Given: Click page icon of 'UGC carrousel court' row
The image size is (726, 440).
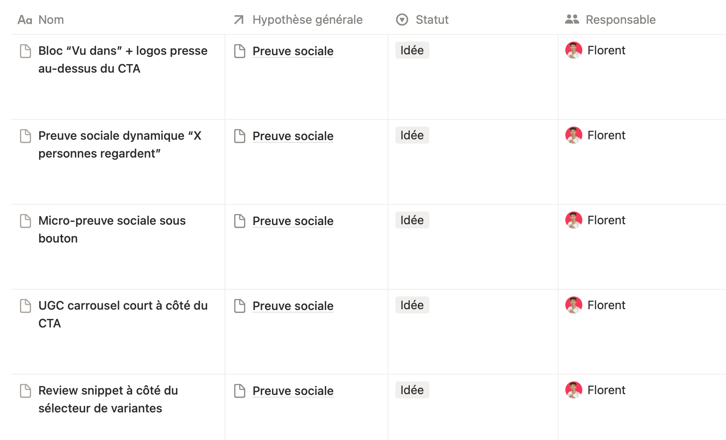Looking at the screenshot, I should 26,306.
